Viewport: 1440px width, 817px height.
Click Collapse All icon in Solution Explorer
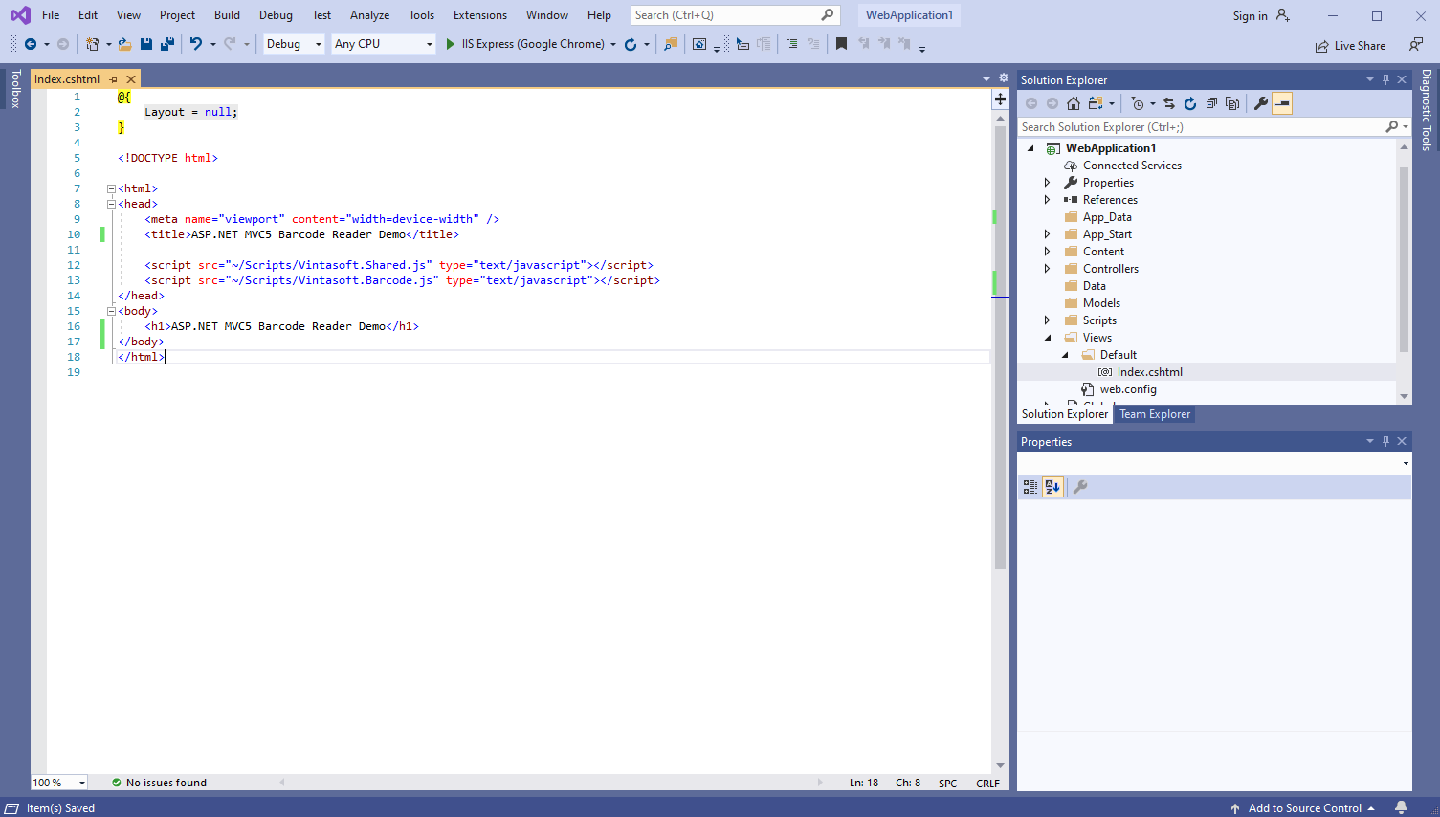(x=1211, y=103)
